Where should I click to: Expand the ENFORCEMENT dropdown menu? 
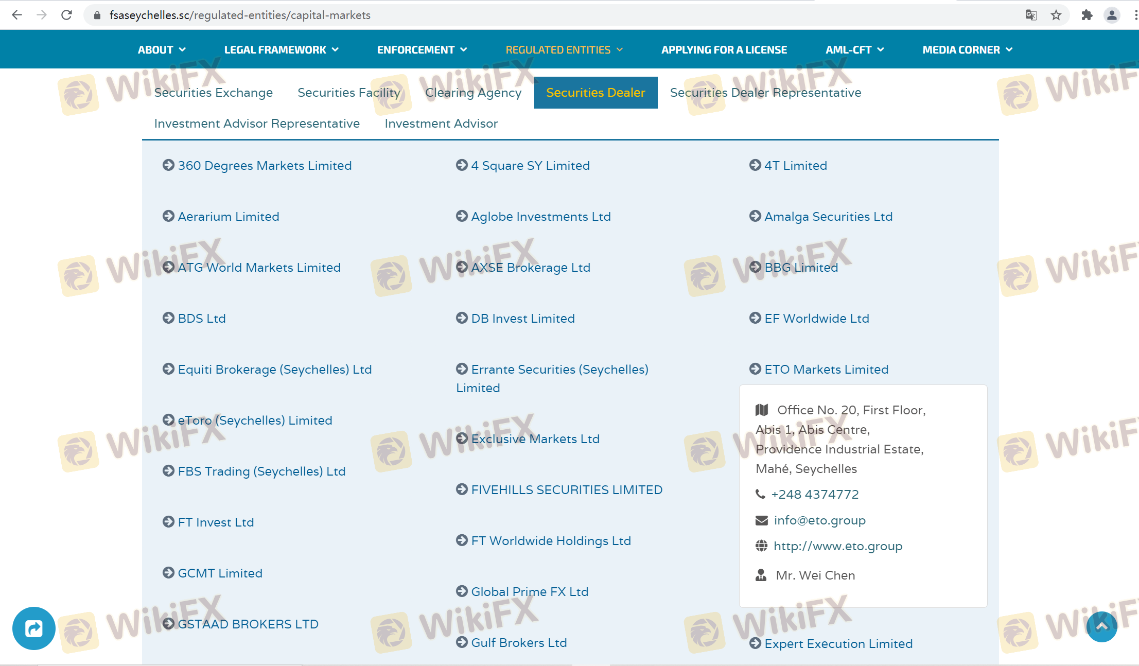tap(422, 50)
